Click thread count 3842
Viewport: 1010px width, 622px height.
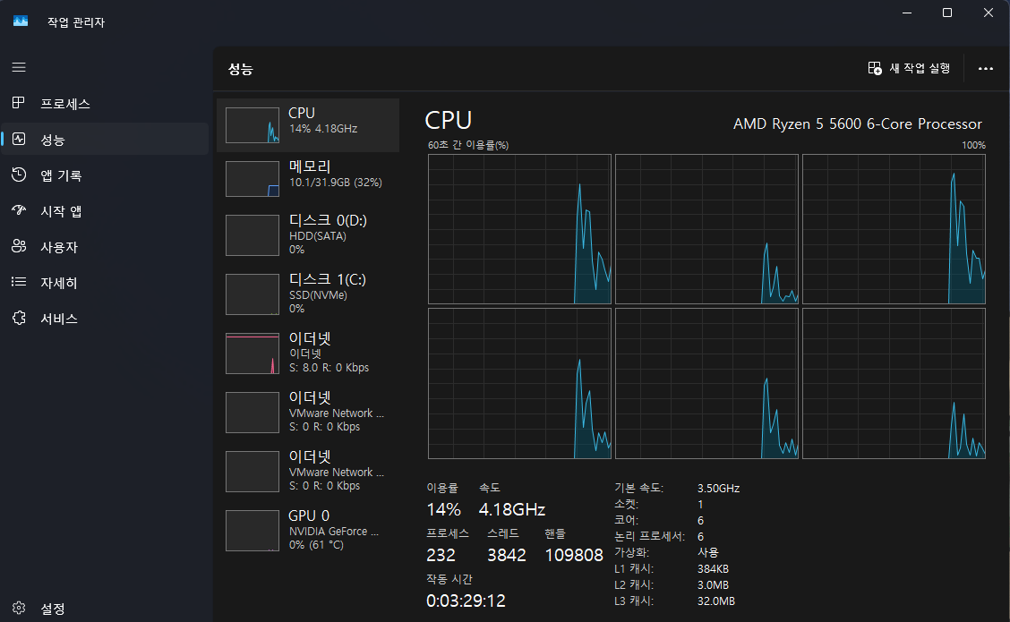pos(506,555)
